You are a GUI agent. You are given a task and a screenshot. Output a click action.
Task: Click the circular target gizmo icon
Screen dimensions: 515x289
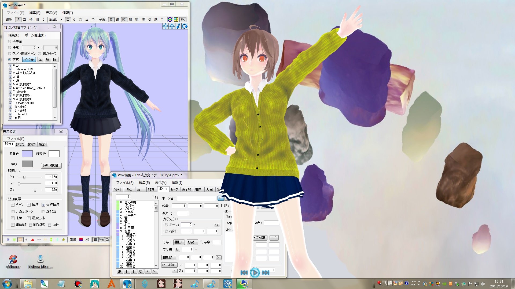[x=170, y=20]
